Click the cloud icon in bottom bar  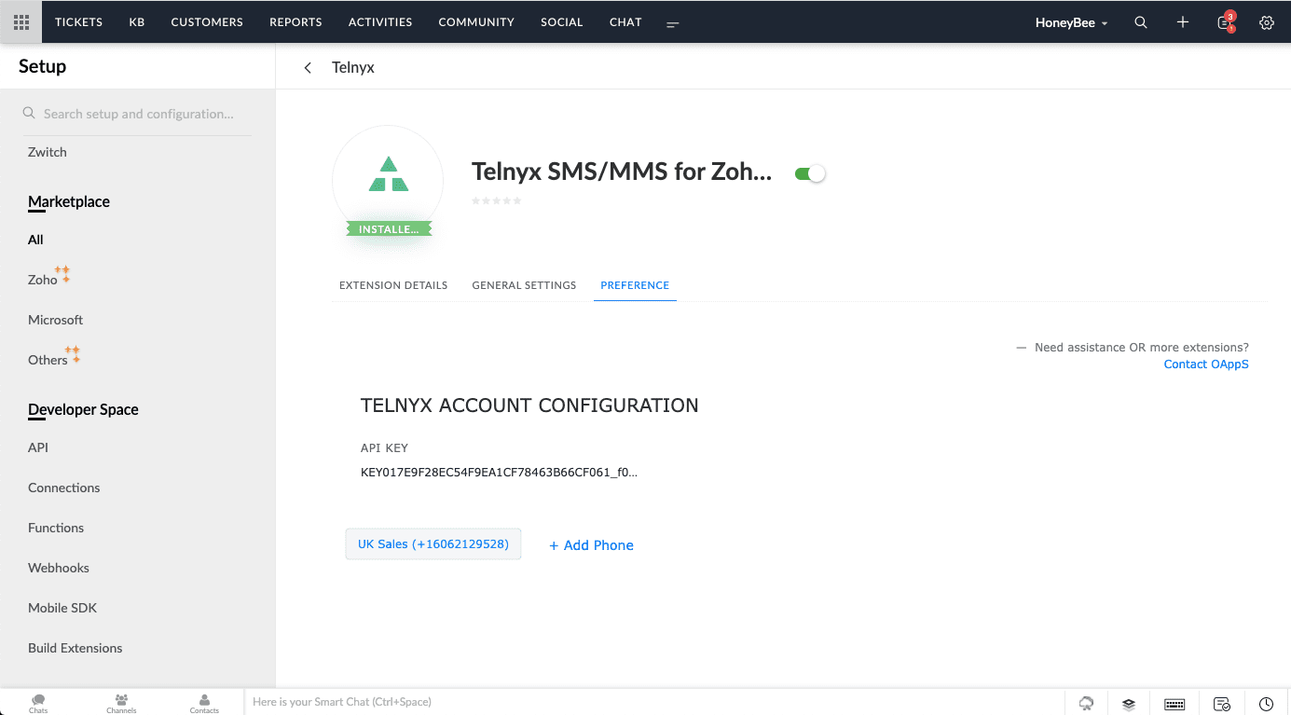[x=1087, y=704]
